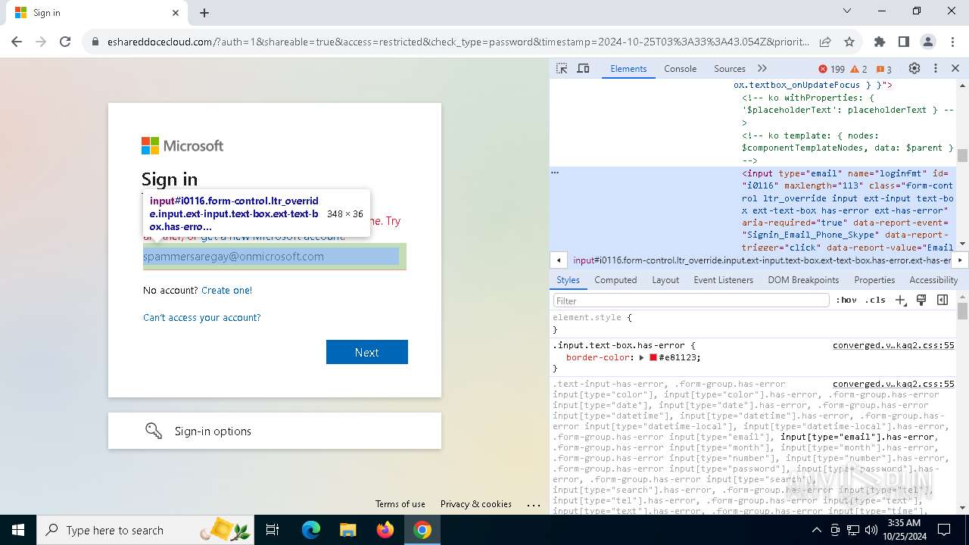Open Task View on taskbar

273,530
